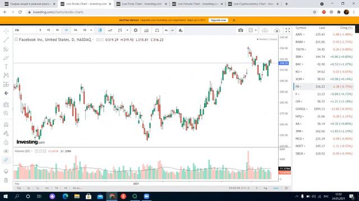This screenshot has width=359, height=201.
Task: Click the Upgrade now button
Action: 218,20
